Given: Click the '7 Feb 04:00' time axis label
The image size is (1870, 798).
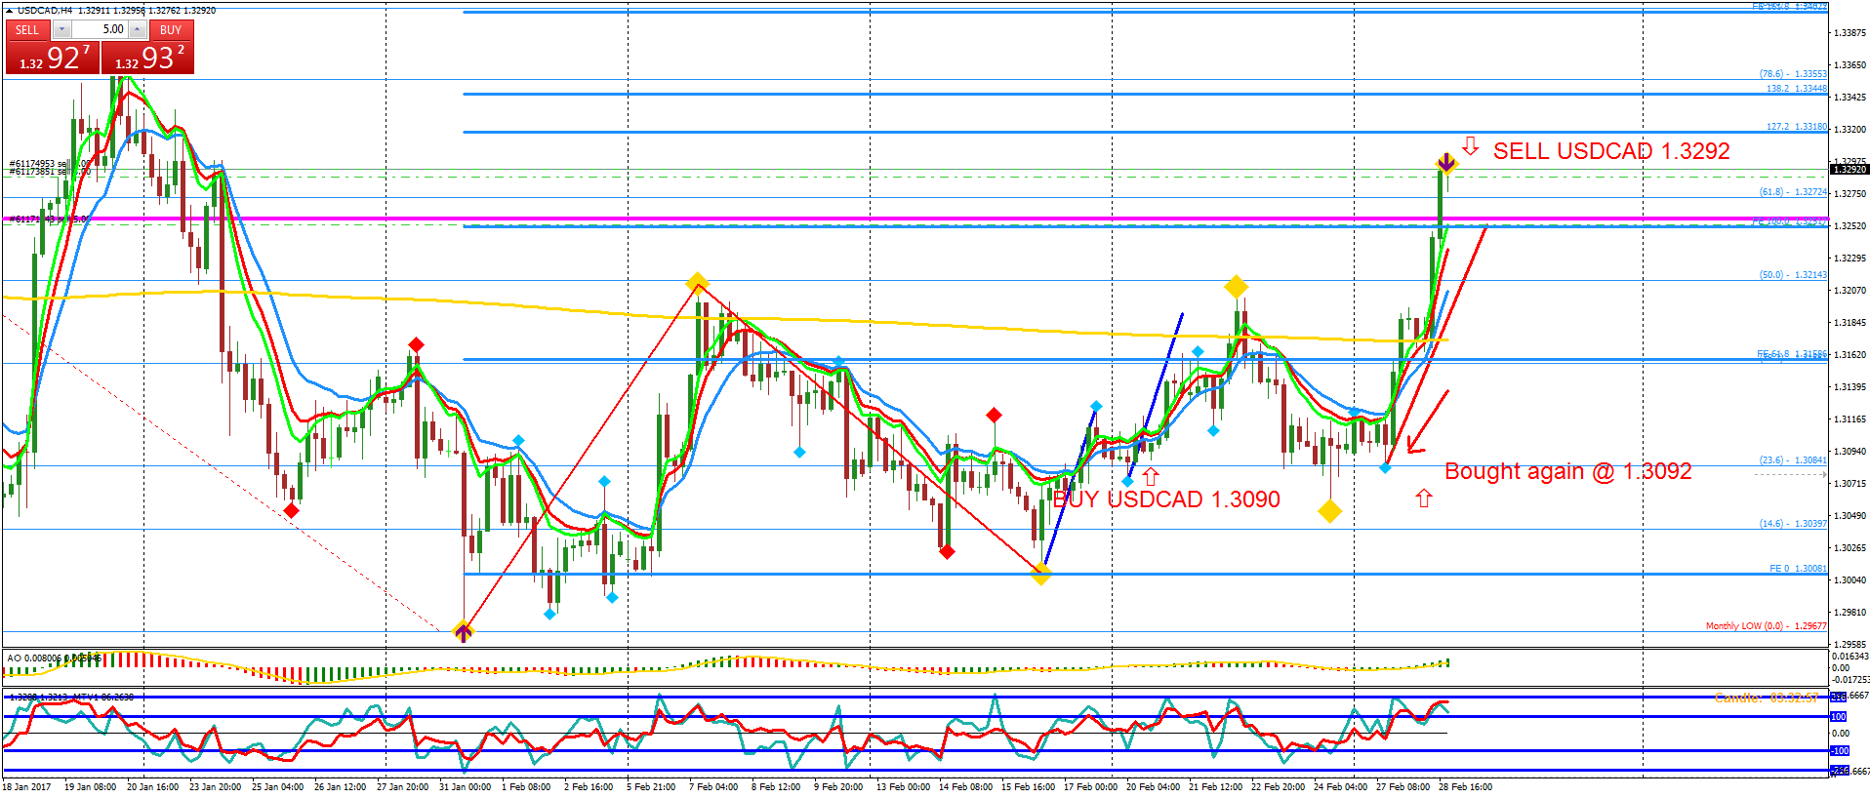Looking at the screenshot, I should (x=713, y=787).
